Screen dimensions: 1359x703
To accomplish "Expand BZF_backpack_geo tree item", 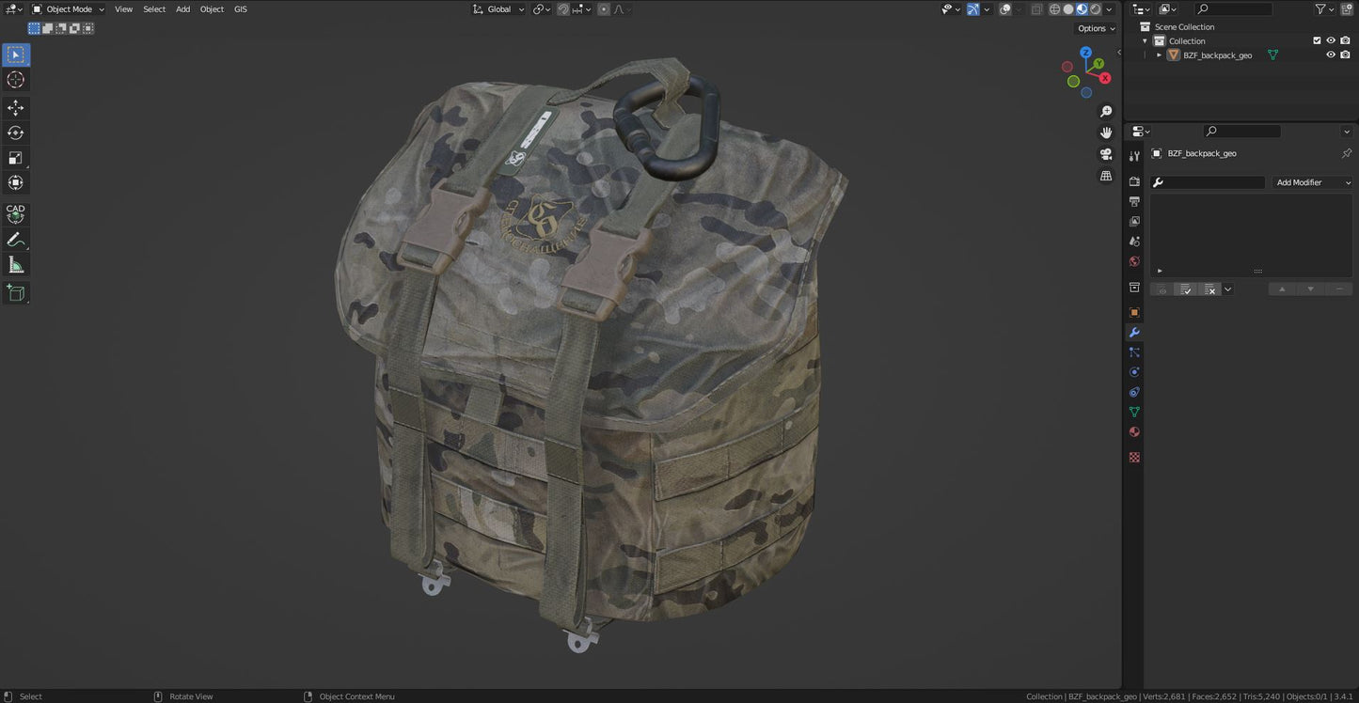I will point(1159,55).
